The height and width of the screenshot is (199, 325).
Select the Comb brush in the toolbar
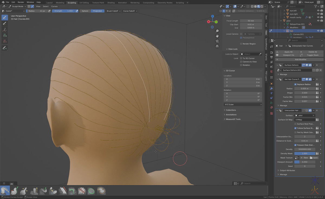5,191
